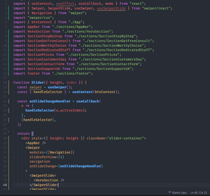Image resolution: width=210 pixels, height=196 pixels.
Task: Click btnContext inside useContext on line 20
Action: tap(105, 92)
